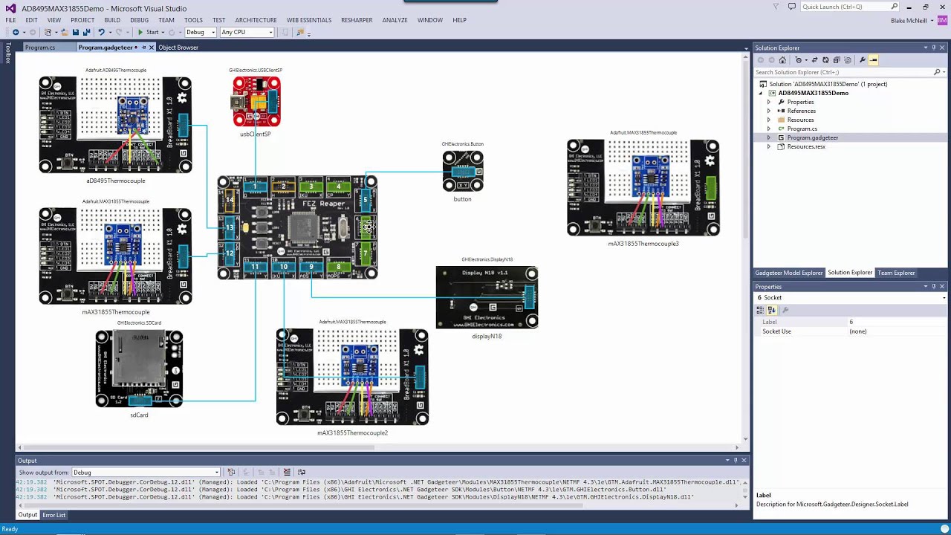
Task: Select the button module on designer
Action: pos(463,172)
